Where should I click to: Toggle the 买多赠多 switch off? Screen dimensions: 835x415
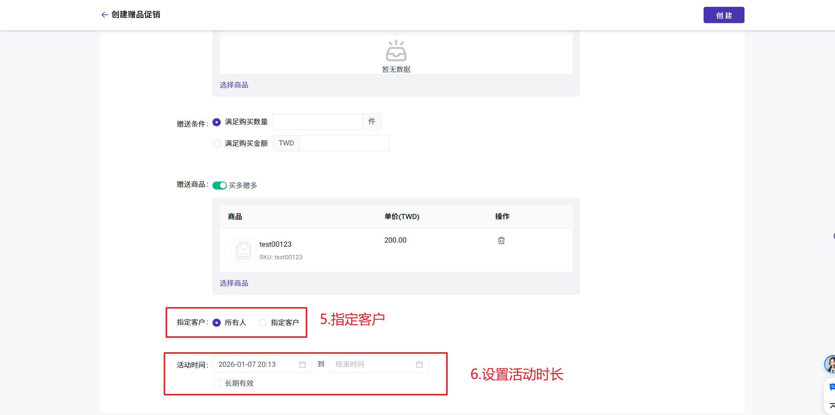click(x=219, y=185)
